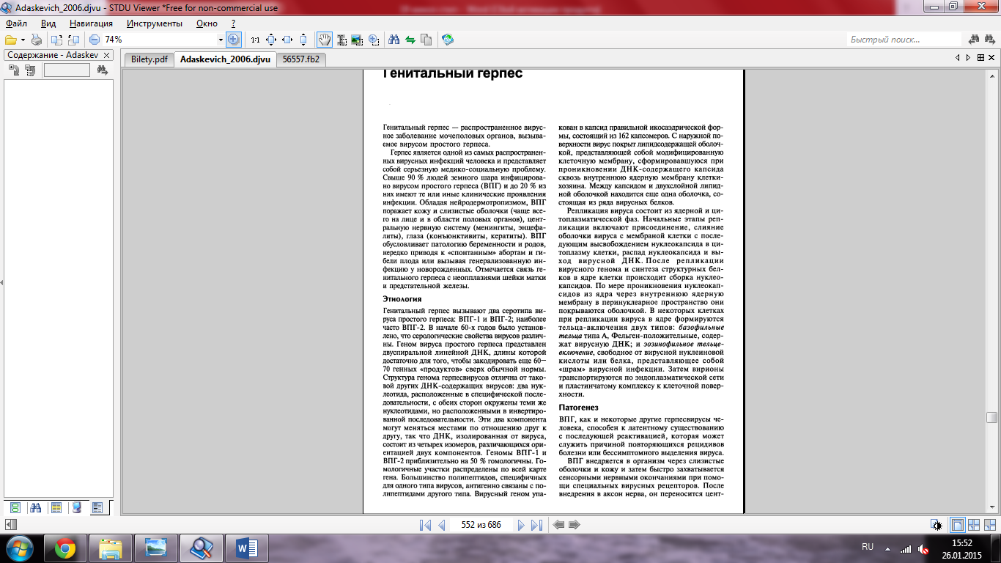1001x563 pixels.
Task: Zoom in with the plus magnifier icon
Action: point(233,40)
